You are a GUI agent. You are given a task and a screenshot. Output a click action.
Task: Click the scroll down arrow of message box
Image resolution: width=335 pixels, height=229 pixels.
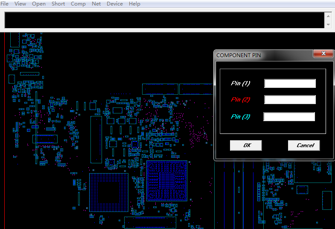tap(328, 25)
